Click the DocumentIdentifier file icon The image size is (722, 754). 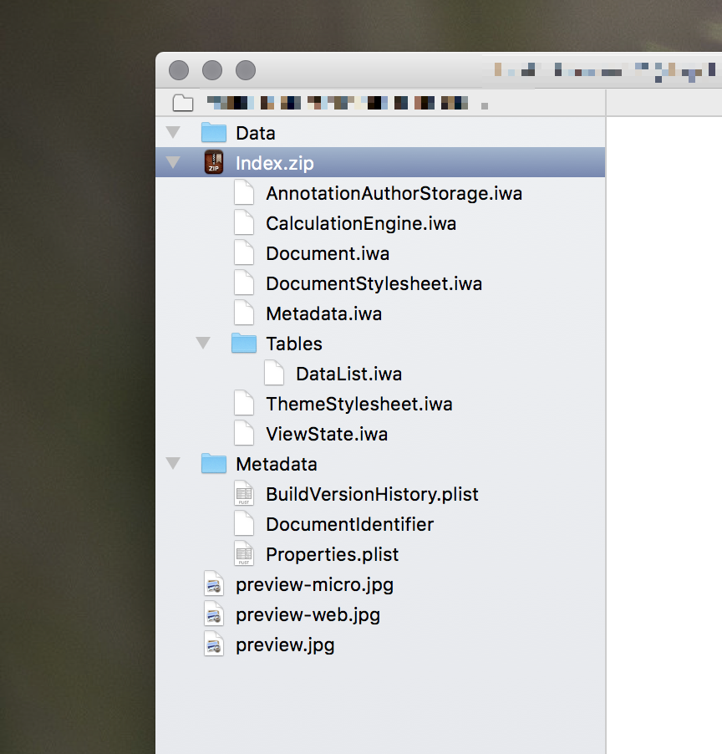coord(244,523)
